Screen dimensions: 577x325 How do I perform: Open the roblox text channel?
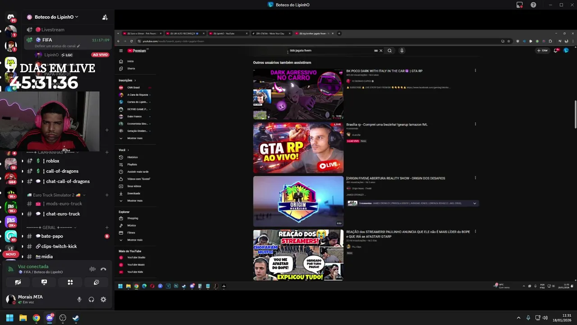click(x=68, y=161)
